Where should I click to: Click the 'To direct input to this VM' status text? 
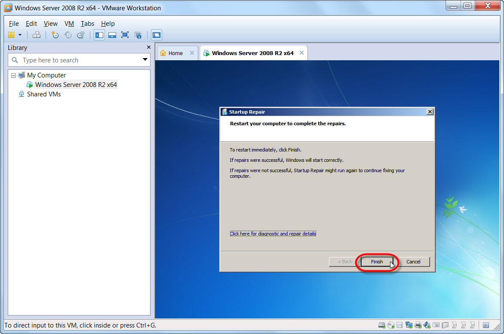pos(80,325)
